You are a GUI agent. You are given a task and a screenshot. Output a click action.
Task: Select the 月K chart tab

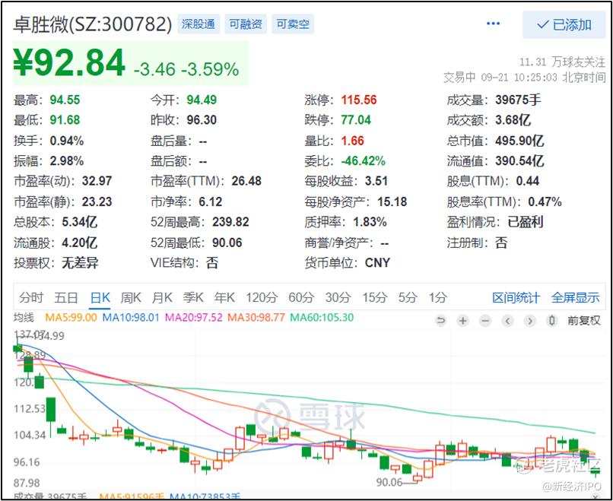(162, 298)
